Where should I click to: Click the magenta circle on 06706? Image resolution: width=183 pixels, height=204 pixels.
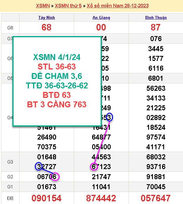point(55,177)
